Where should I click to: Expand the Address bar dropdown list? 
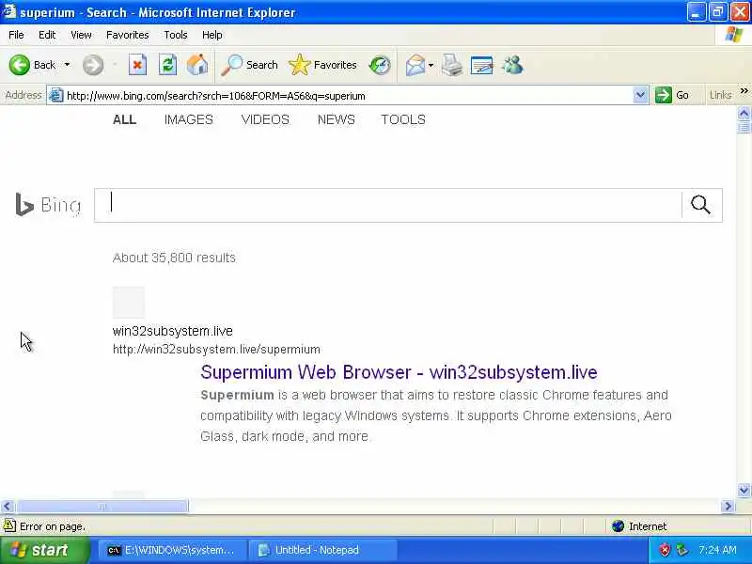pyautogui.click(x=640, y=95)
